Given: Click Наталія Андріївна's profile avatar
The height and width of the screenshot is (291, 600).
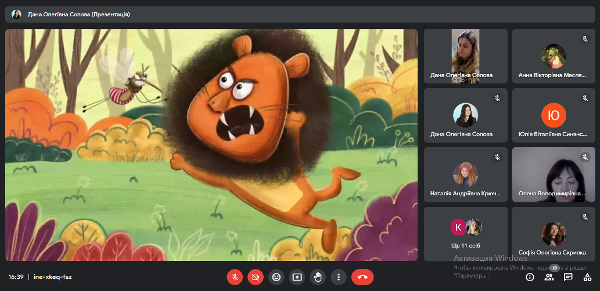Looking at the screenshot, I should click(465, 174).
